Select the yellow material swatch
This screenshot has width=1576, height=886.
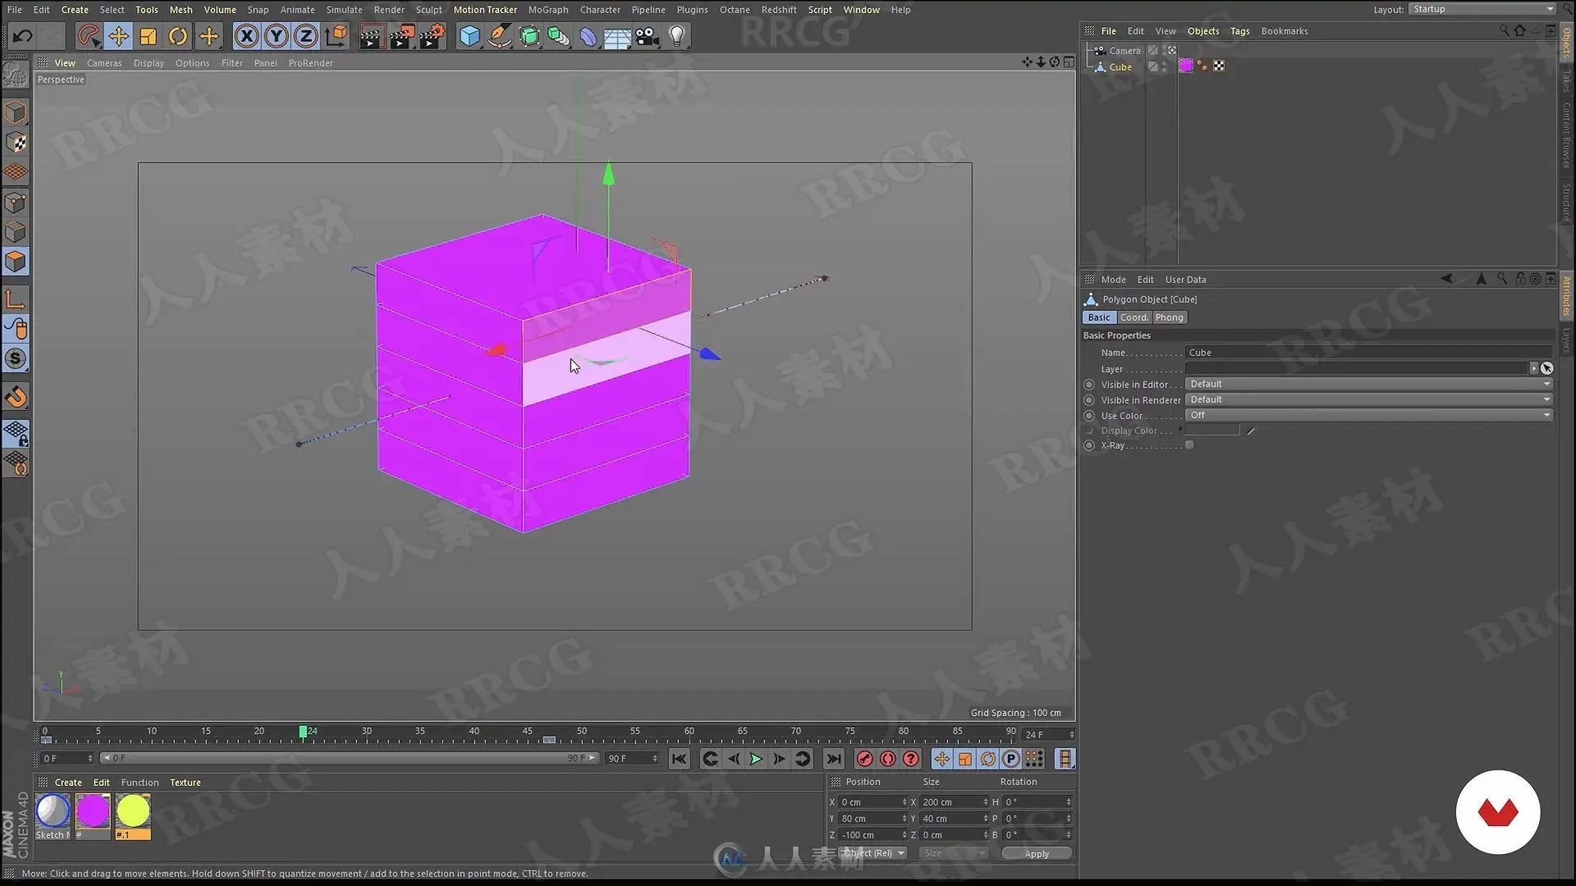pyautogui.click(x=133, y=811)
